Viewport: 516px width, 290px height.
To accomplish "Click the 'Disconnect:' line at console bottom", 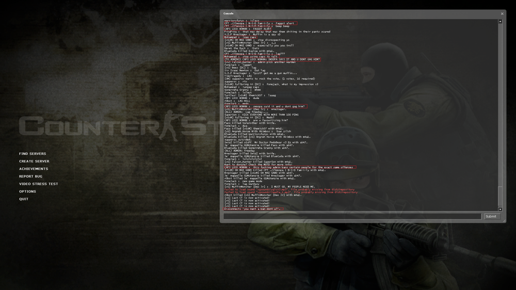I will tap(253, 209).
